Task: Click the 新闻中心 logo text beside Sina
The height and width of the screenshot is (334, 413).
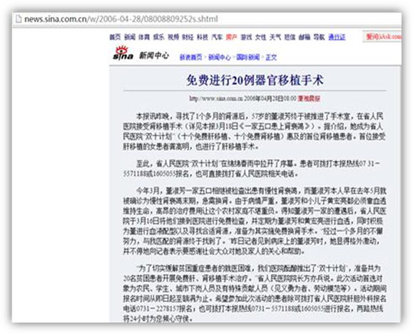Action: click(154, 56)
